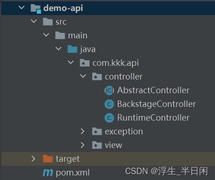Select the main folder label
Screen dimensions: 215x180
[77, 36]
